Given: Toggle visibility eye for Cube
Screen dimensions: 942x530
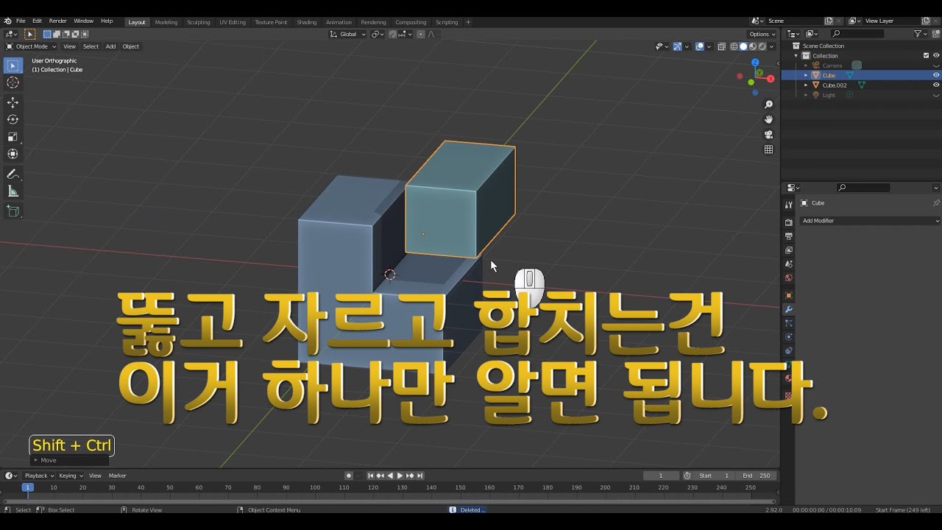Looking at the screenshot, I should coord(936,75).
